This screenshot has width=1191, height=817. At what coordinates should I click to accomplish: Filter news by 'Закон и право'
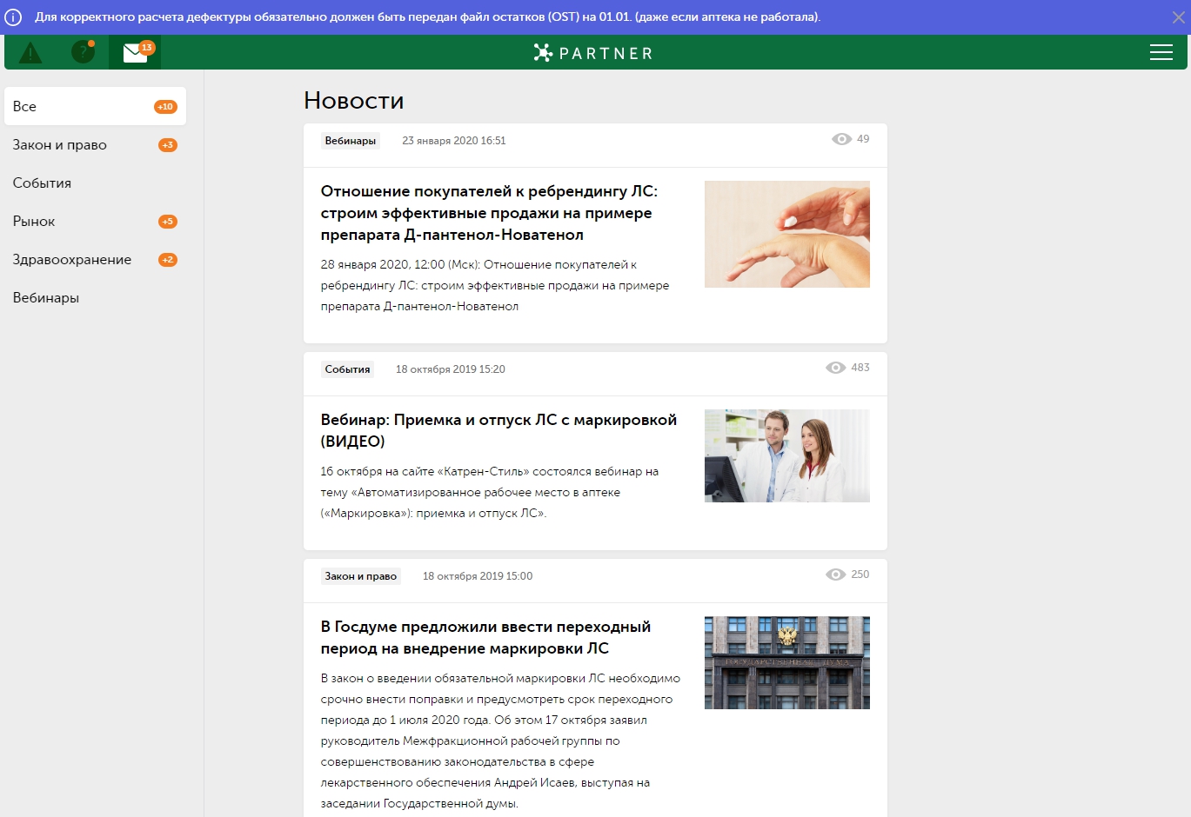(x=60, y=145)
